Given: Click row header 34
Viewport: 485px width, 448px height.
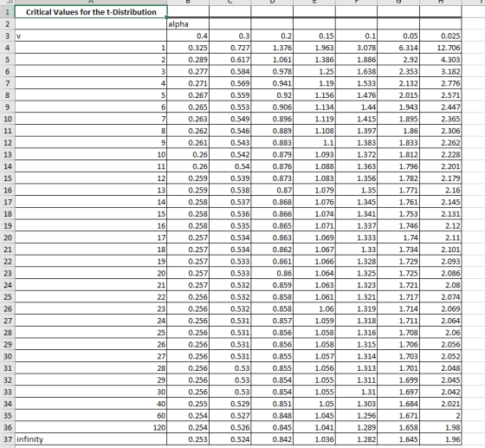Looking at the screenshot, I should 7,404.
